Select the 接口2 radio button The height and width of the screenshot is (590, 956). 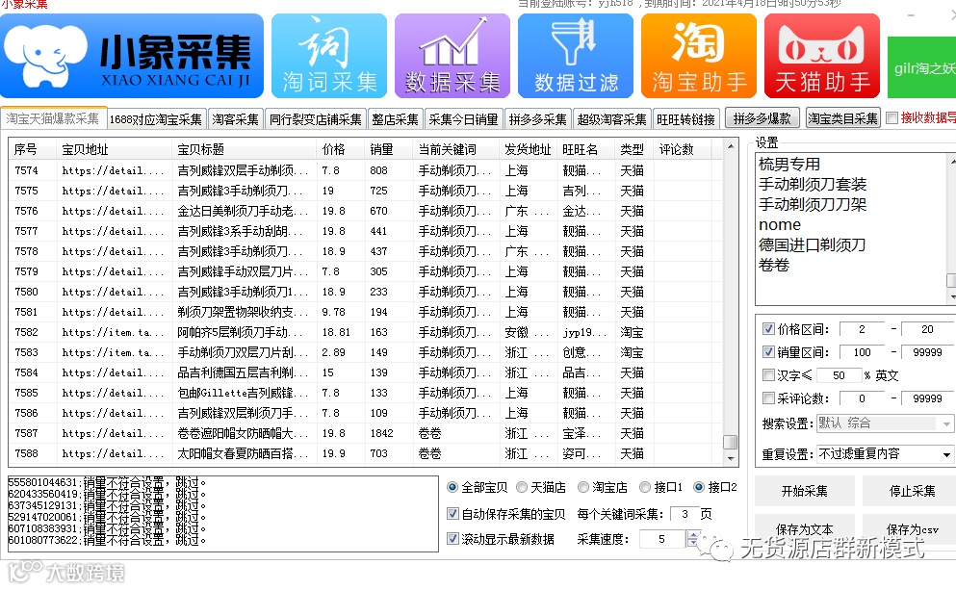[699, 487]
